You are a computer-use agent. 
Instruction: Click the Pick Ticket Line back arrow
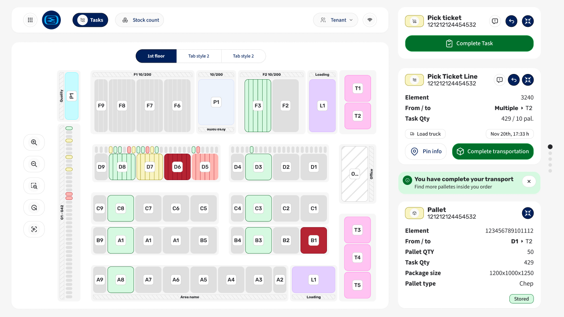(513, 80)
